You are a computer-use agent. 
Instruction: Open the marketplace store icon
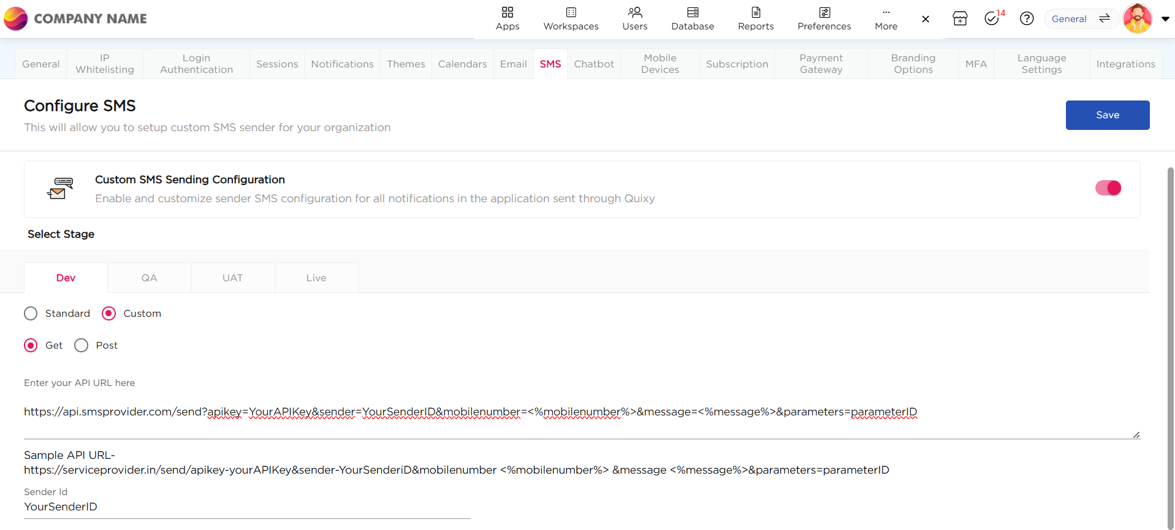960,19
